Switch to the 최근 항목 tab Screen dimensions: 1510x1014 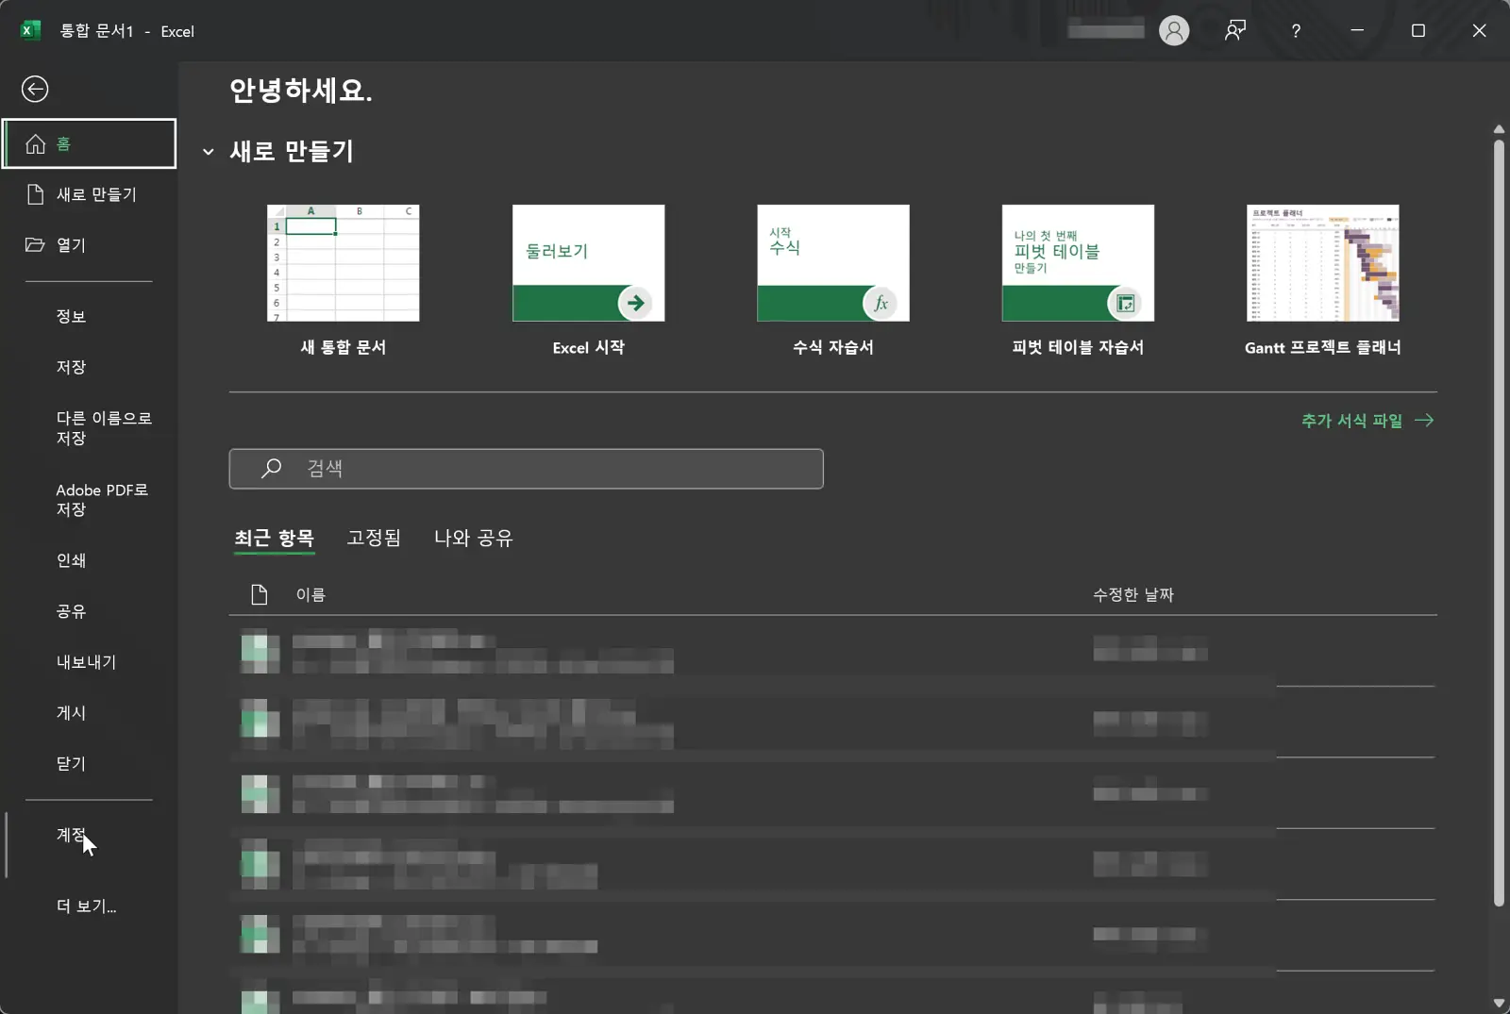(274, 538)
